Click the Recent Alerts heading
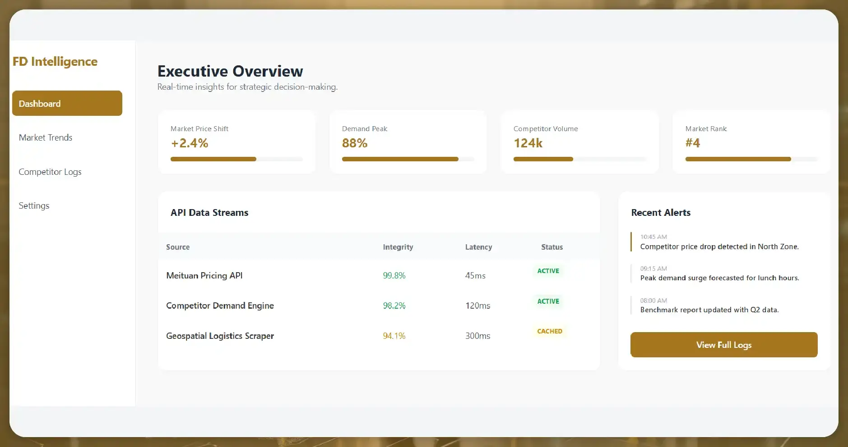This screenshot has width=848, height=447. coord(661,213)
